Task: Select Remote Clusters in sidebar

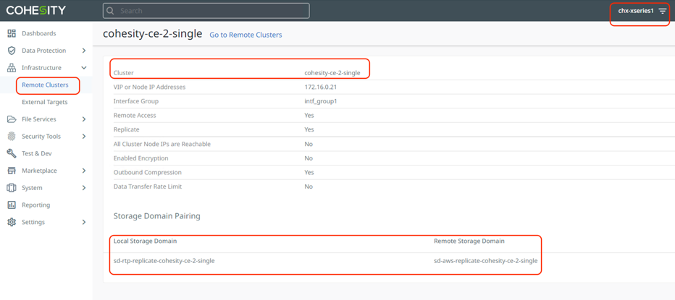Action: coord(45,85)
